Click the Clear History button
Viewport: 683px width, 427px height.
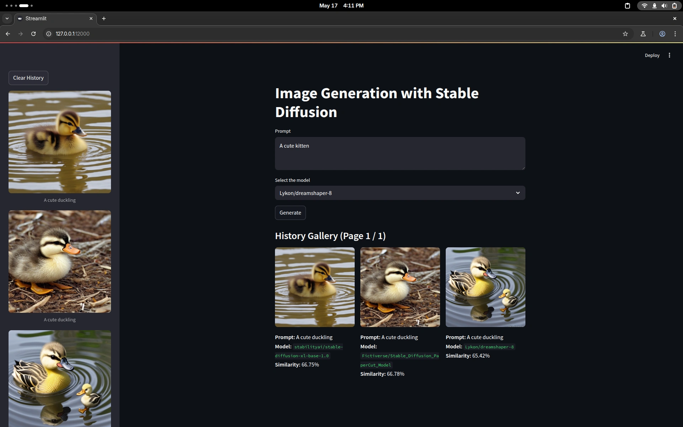coord(28,78)
